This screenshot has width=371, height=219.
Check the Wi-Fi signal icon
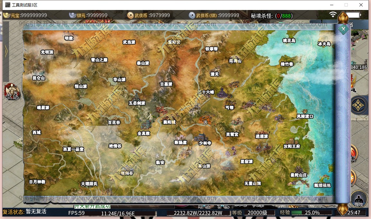tap(333, 15)
